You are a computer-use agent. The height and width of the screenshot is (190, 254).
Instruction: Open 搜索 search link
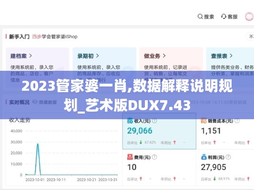(209, 17)
